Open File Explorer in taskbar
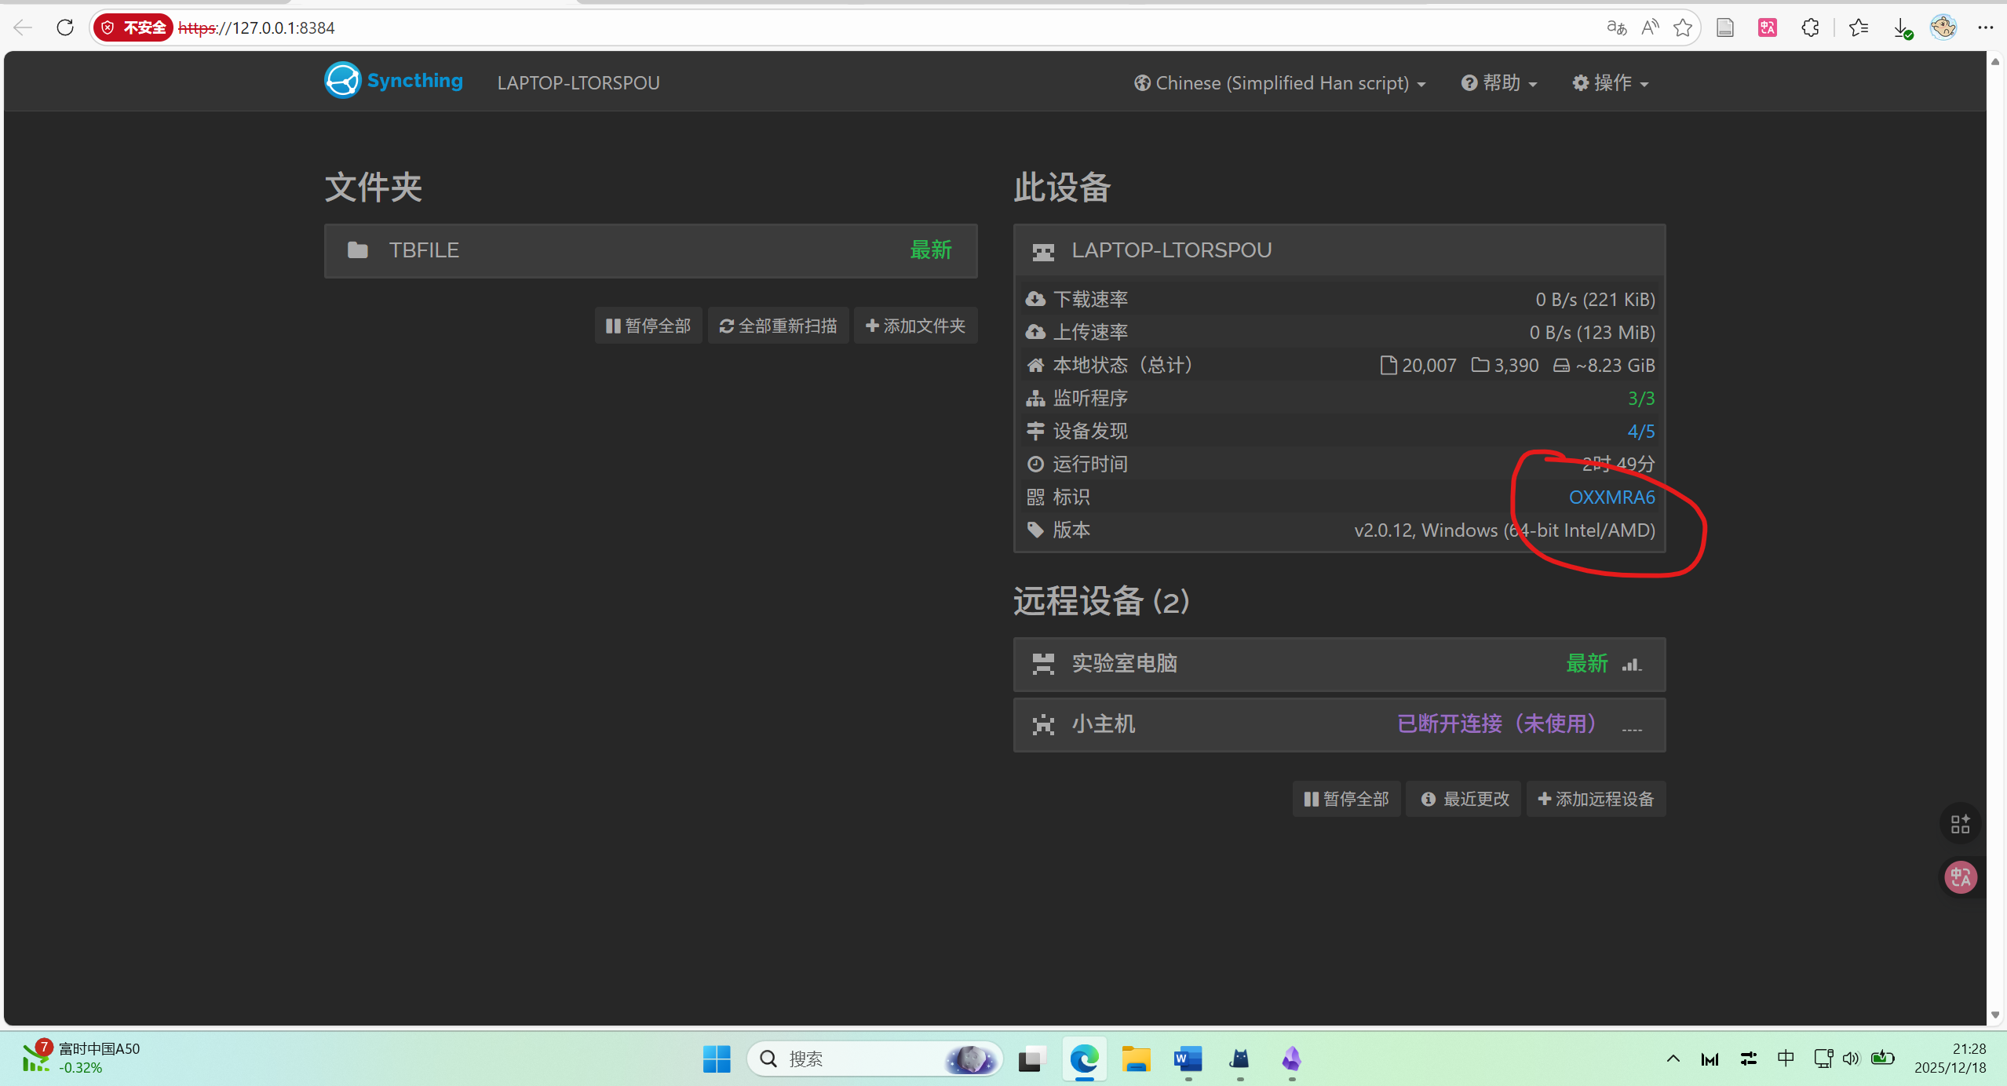 (1136, 1059)
